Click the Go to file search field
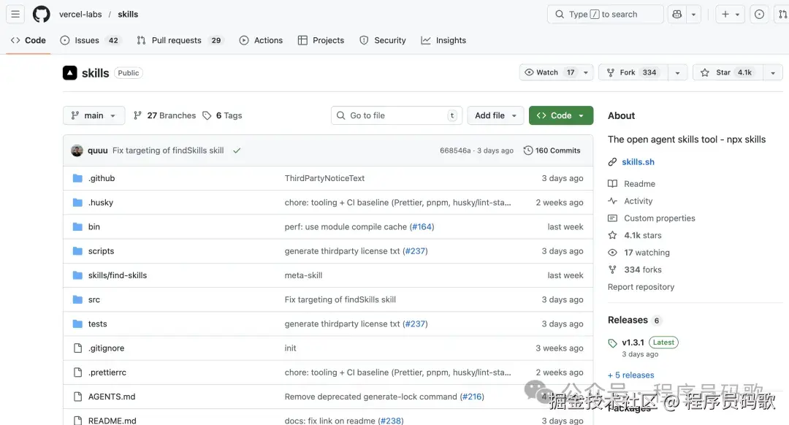Screen dimensions: 789x425 (x=397, y=115)
